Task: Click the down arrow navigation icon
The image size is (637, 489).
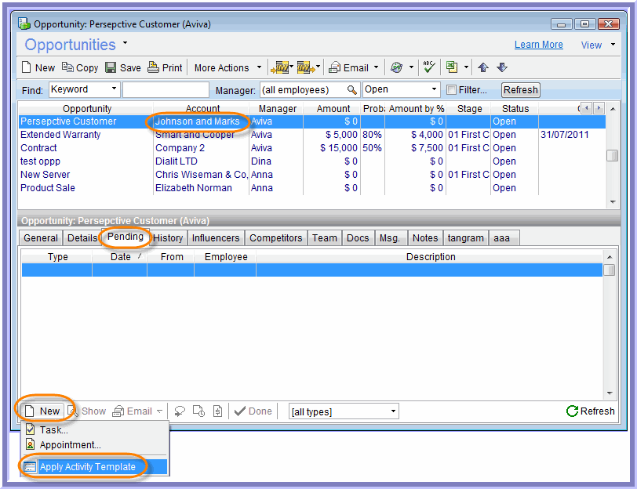Action: coord(502,68)
